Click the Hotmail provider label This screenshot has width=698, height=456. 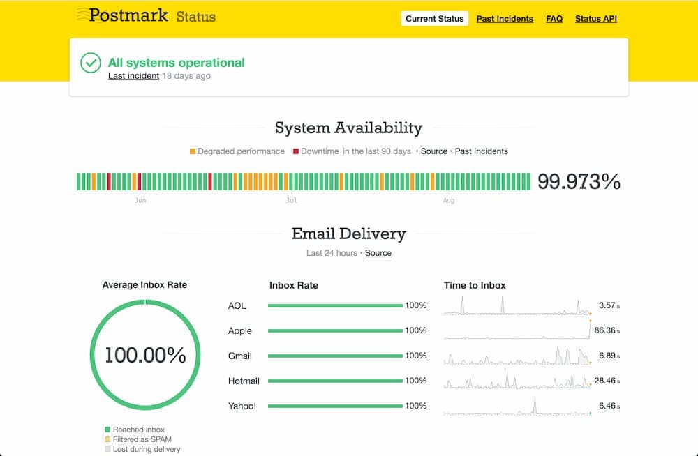point(244,381)
